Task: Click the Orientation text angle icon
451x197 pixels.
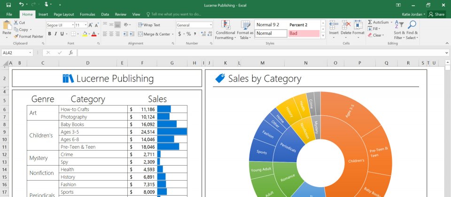Action: click(x=126, y=25)
